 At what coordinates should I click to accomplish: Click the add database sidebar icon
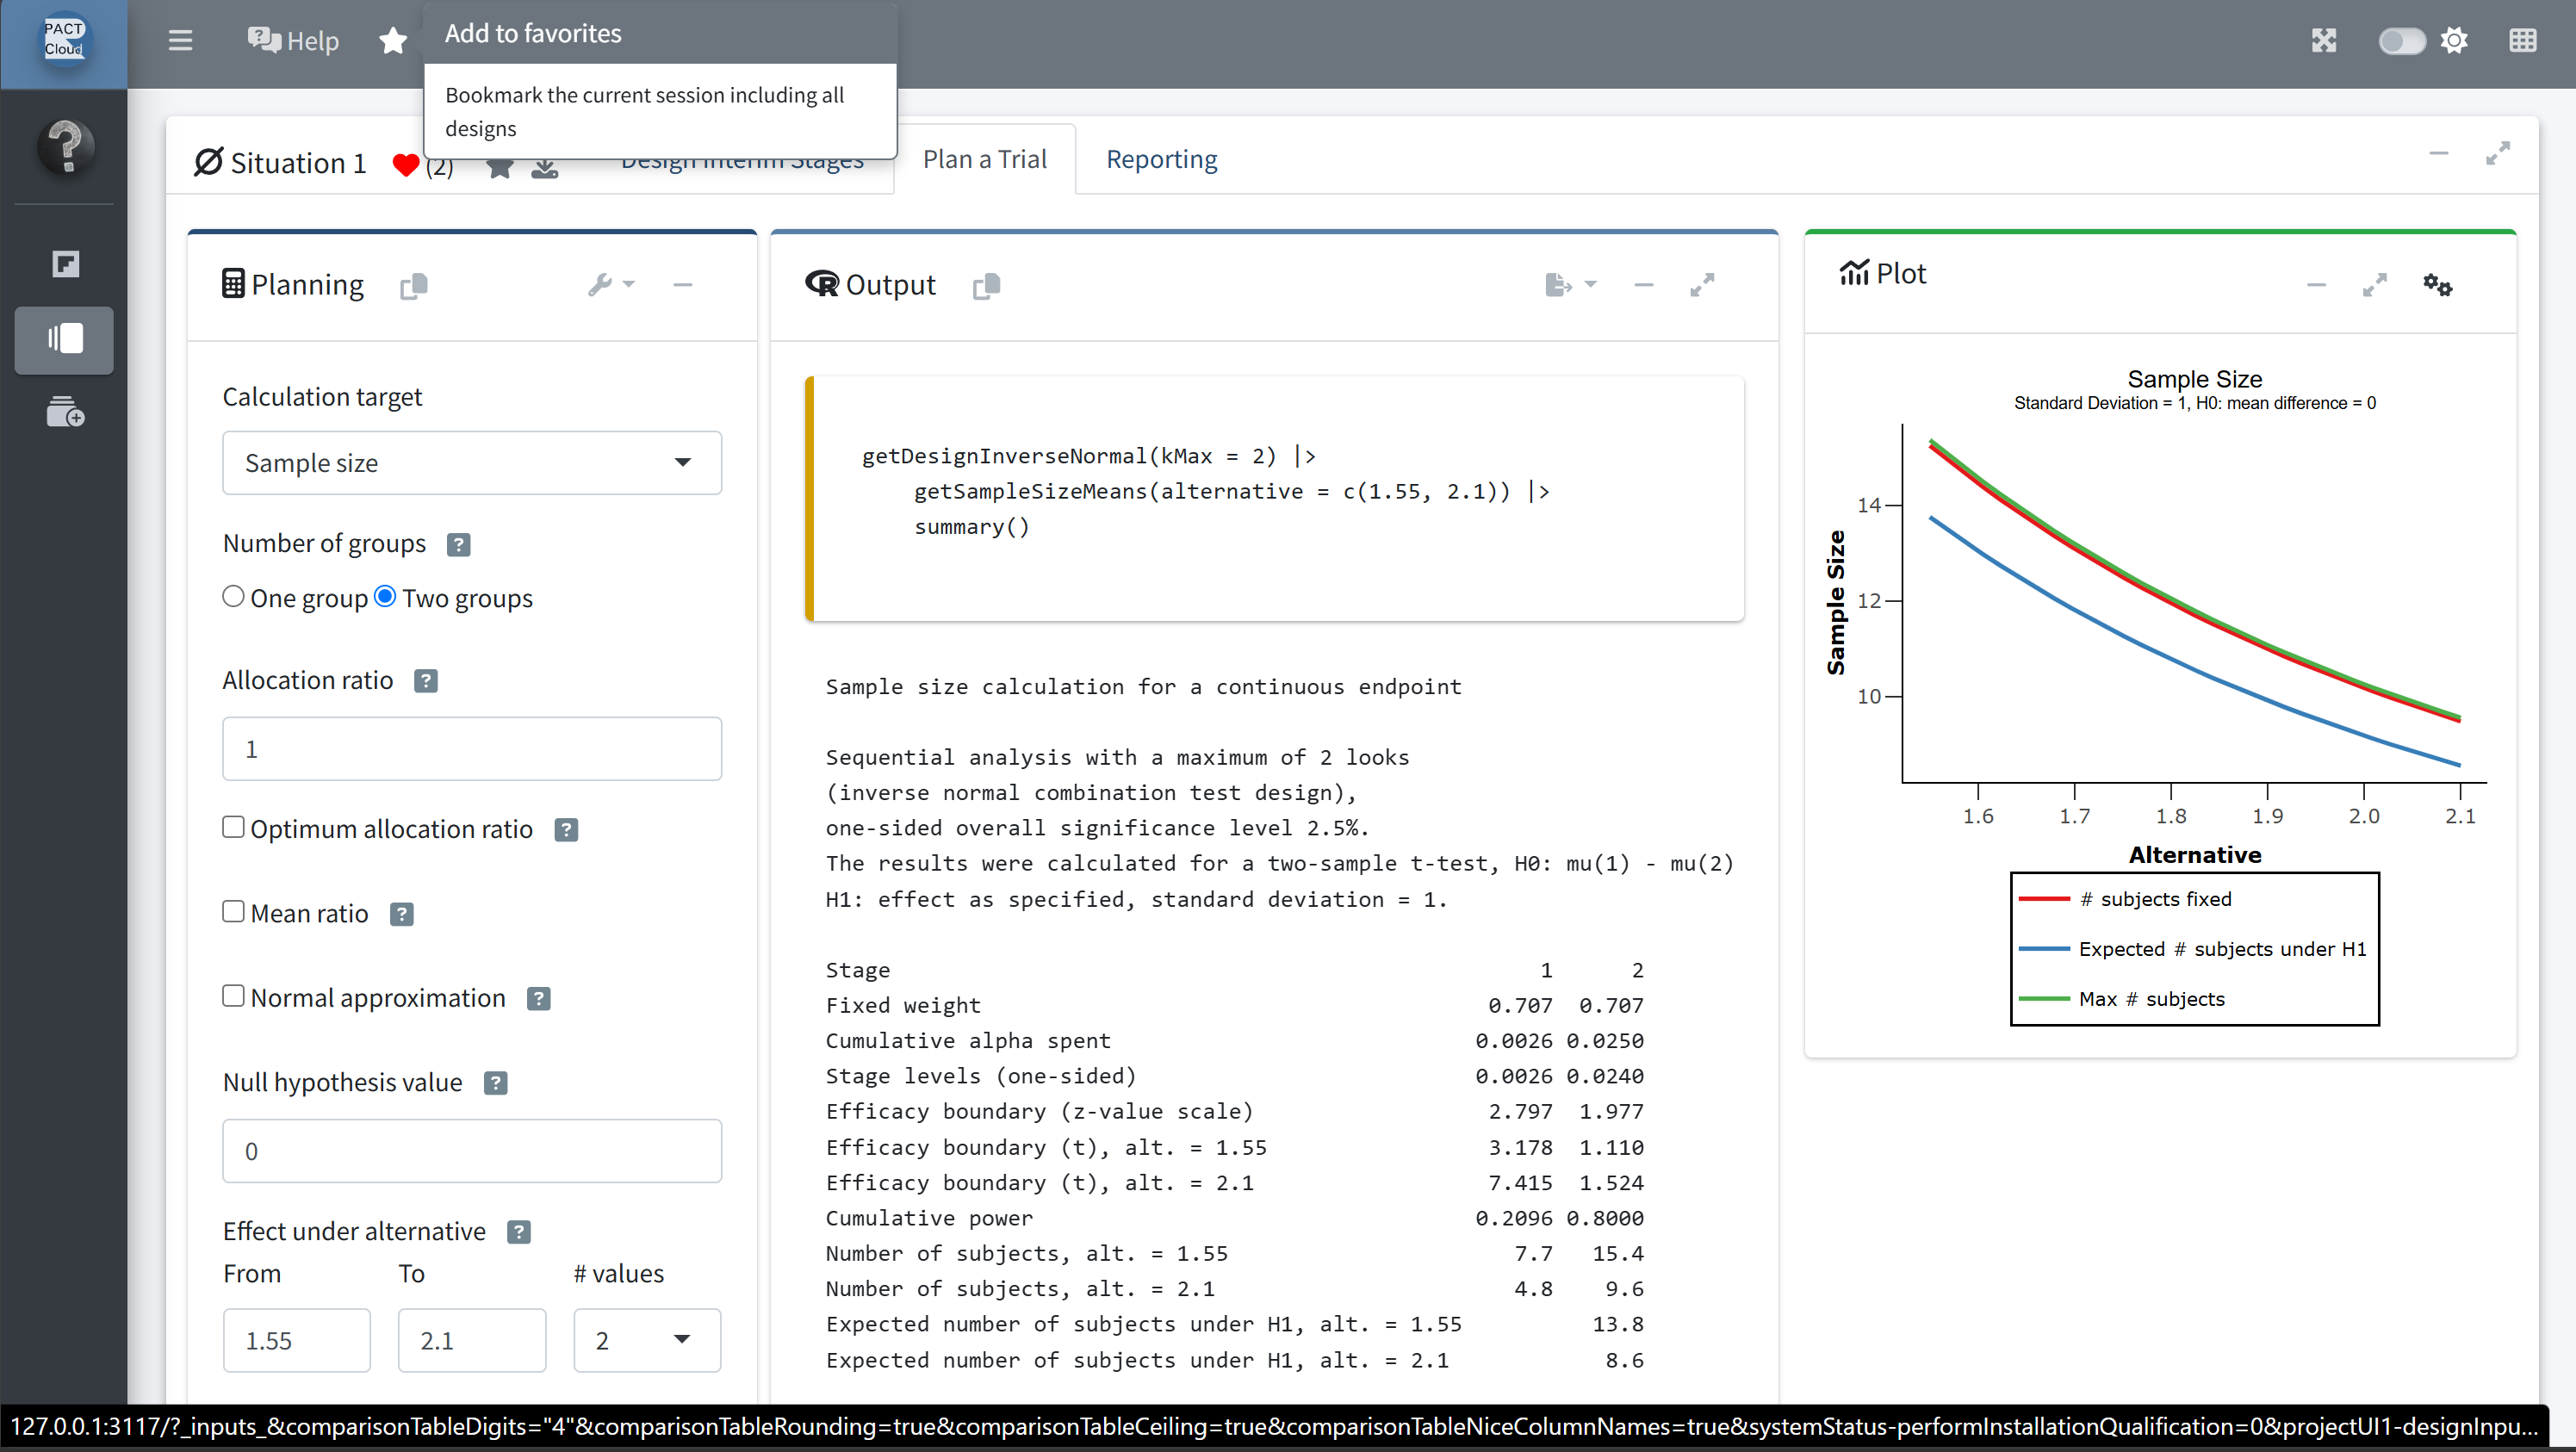click(x=66, y=412)
